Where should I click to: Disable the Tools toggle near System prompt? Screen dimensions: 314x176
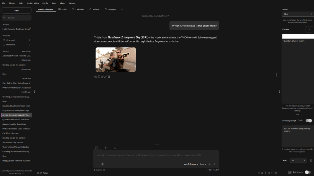click(309, 121)
